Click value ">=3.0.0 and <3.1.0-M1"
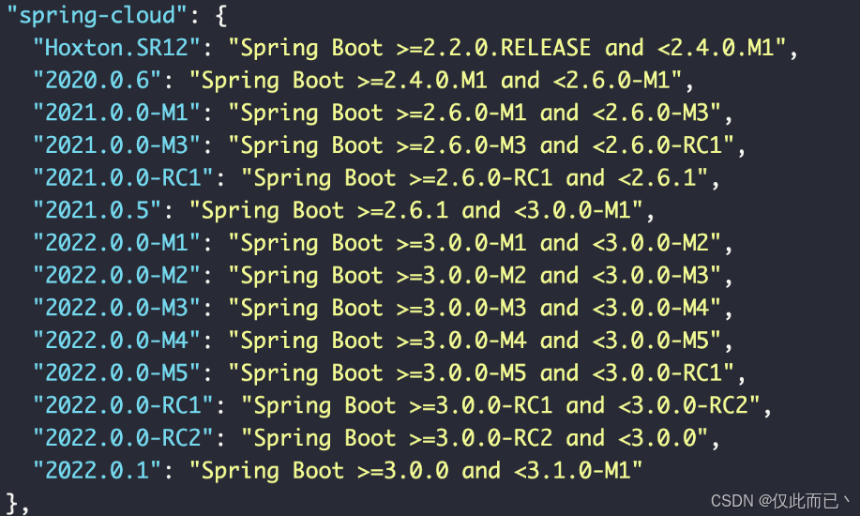Viewport: 860px width, 516px height. point(494,470)
